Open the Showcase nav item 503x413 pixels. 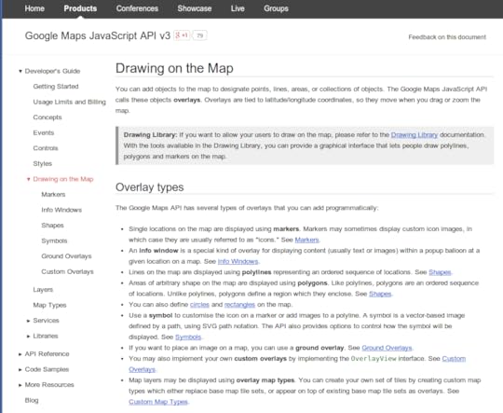(195, 8)
